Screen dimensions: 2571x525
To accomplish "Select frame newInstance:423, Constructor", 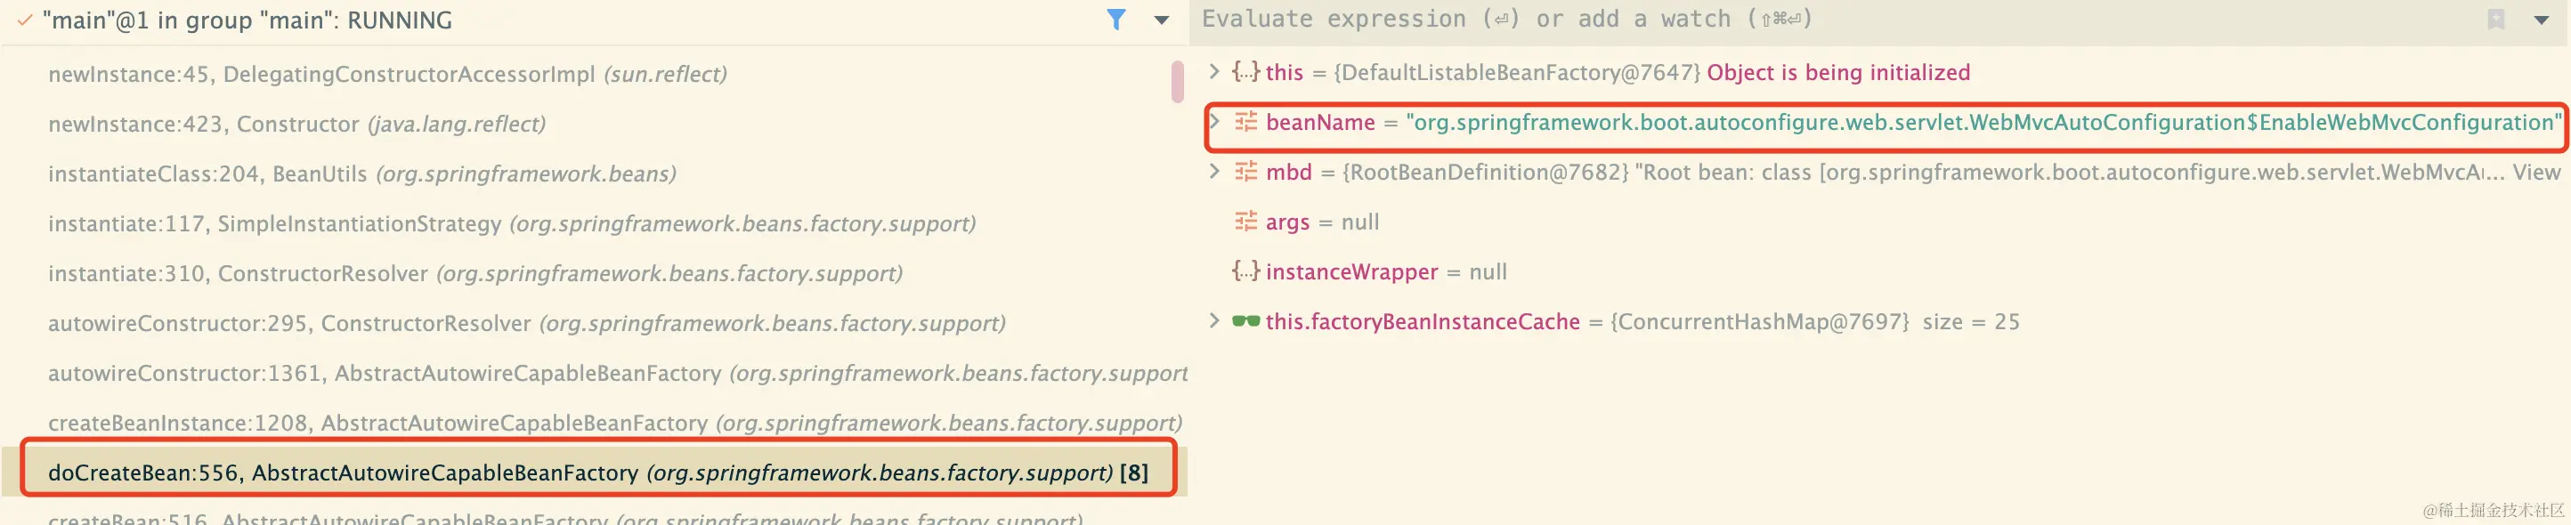I will [296, 124].
